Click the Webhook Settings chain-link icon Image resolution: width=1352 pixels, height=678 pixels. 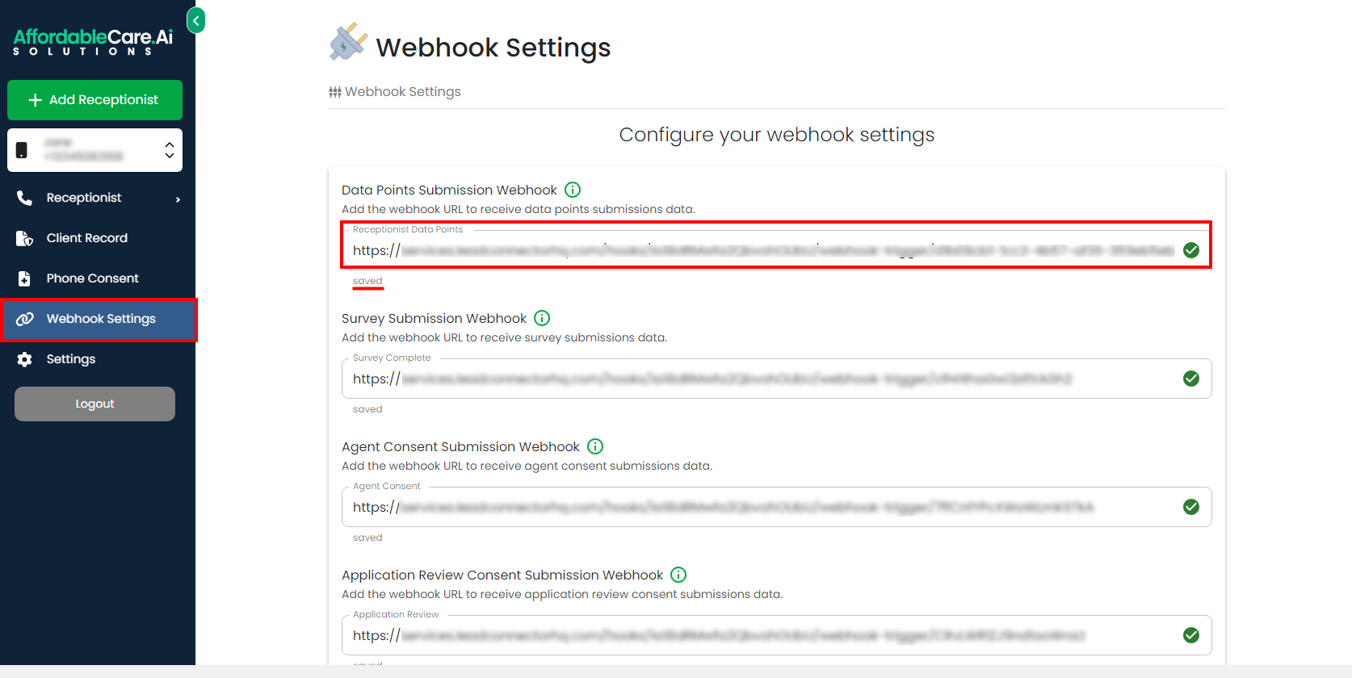[25, 318]
